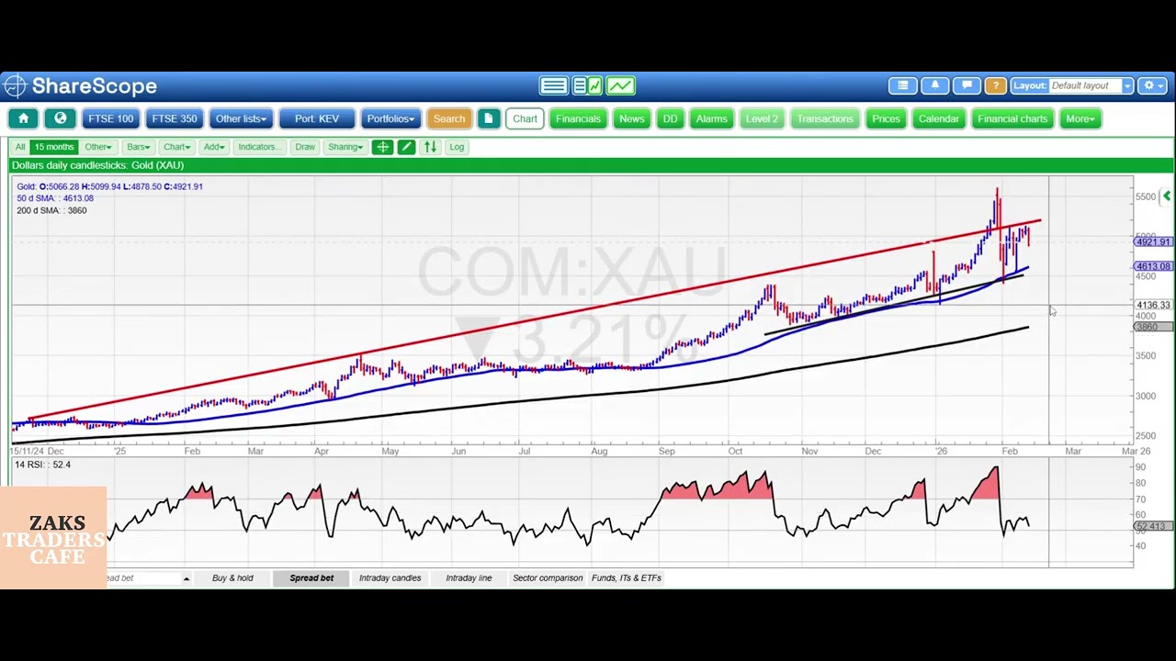Select the Intraday line preset
Image resolution: width=1176 pixels, height=661 pixels.
tap(469, 578)
